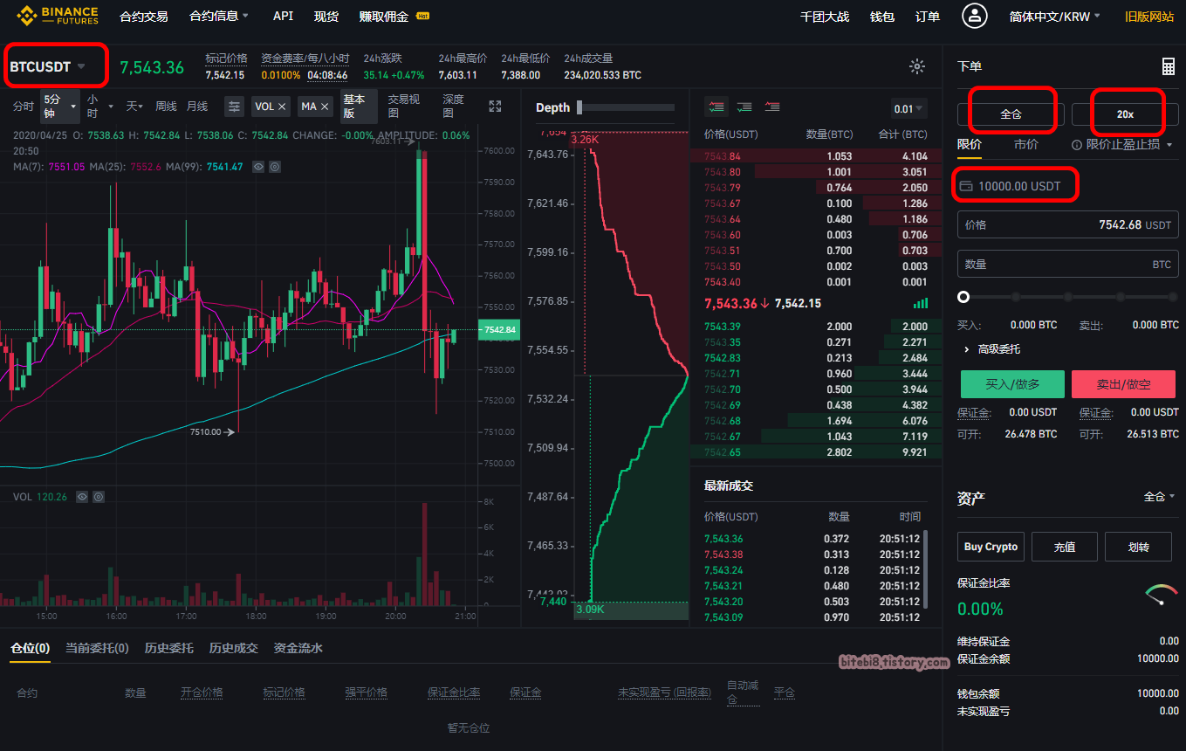Viewport: 1186px width, 751px height.
Task: Click the 价格 price input field
Action: point(1068,224)
